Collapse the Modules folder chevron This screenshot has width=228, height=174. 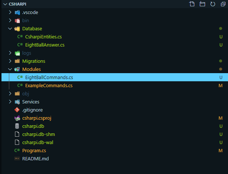point(10,69)
